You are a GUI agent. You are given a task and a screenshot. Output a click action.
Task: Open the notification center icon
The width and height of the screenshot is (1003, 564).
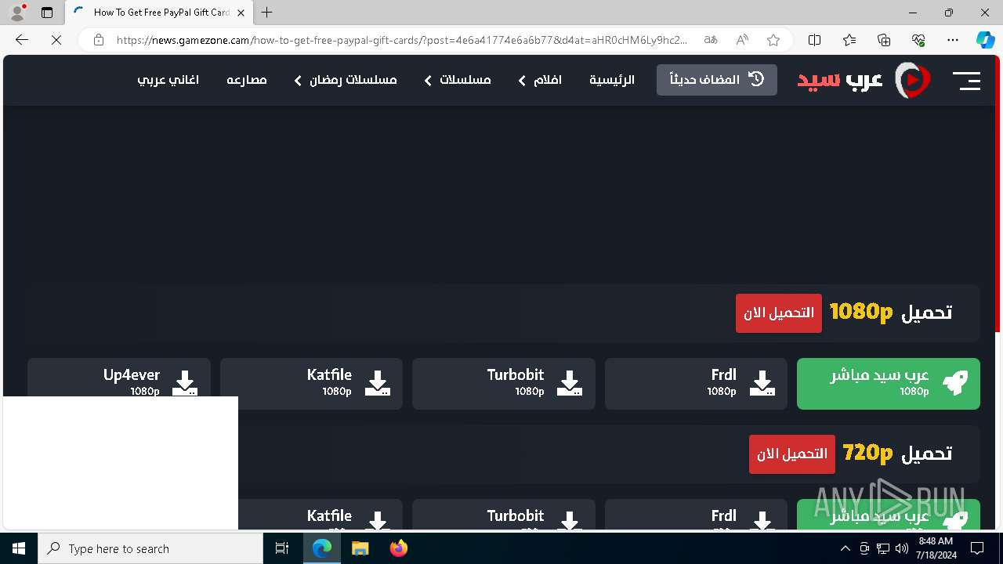[977, 548]
